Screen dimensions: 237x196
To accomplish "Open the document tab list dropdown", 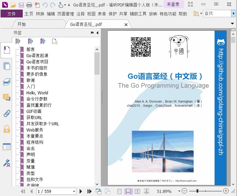I will 233,23.
